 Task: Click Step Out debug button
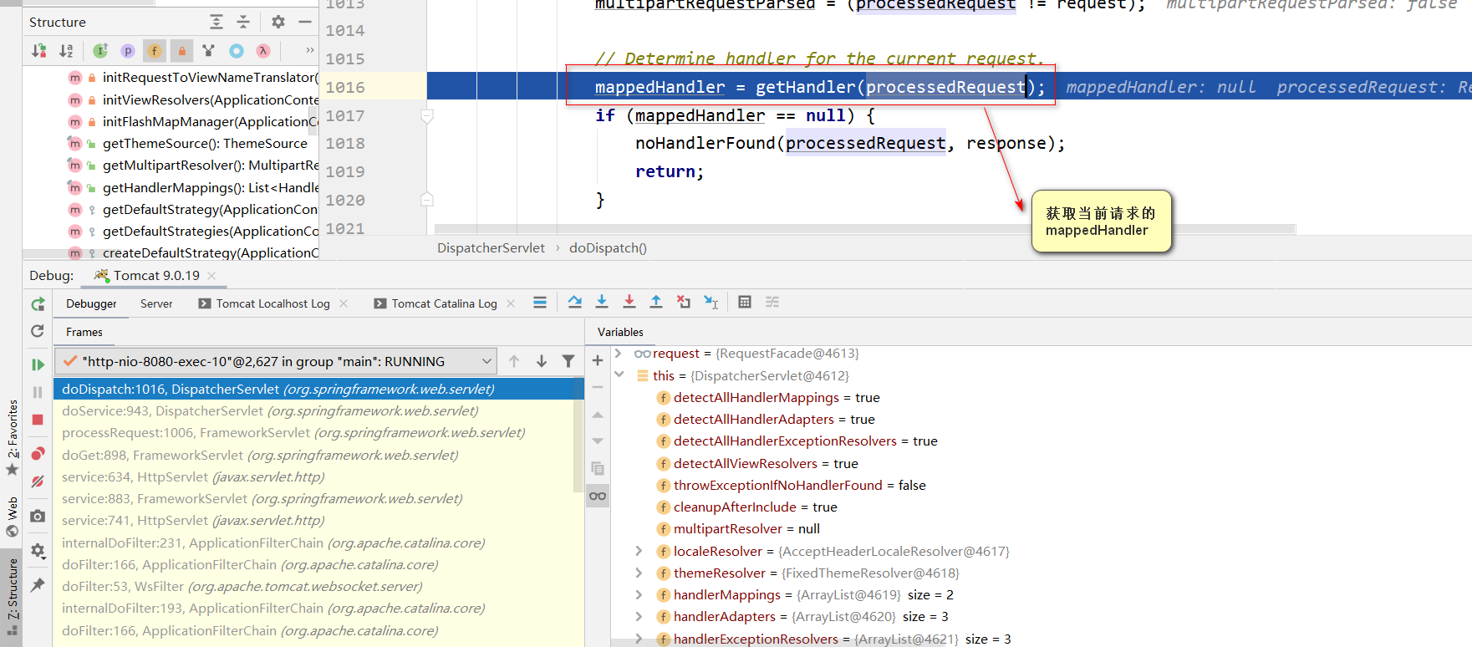point(656,303)
